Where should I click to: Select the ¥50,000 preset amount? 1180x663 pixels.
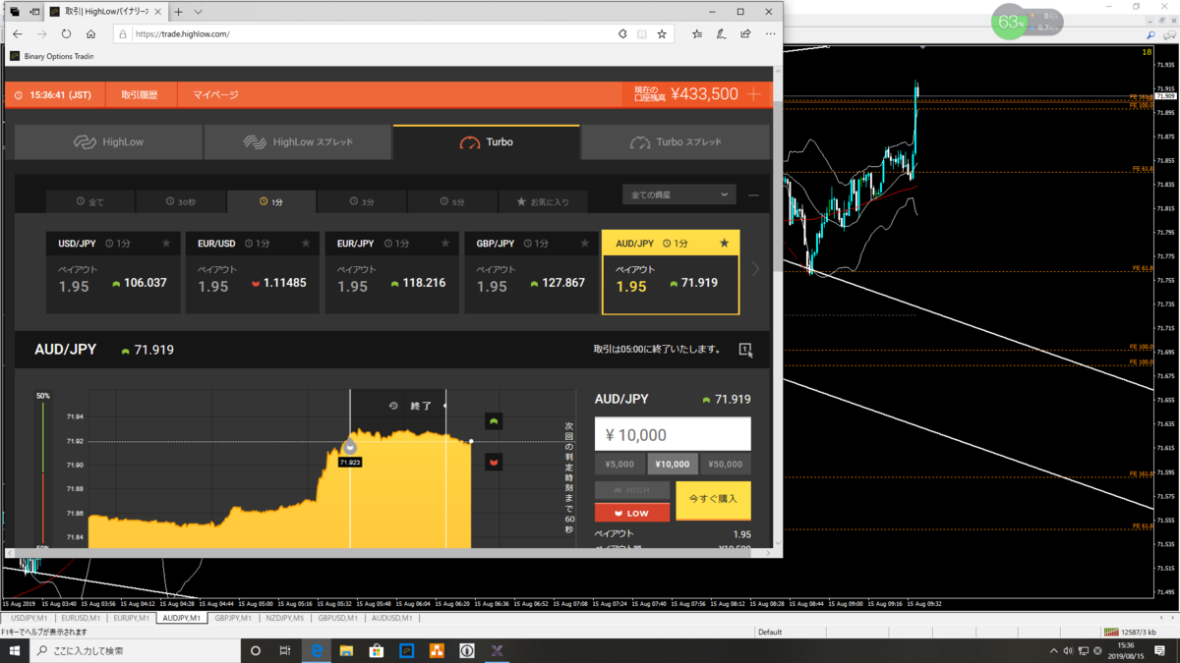coord(726,465)
